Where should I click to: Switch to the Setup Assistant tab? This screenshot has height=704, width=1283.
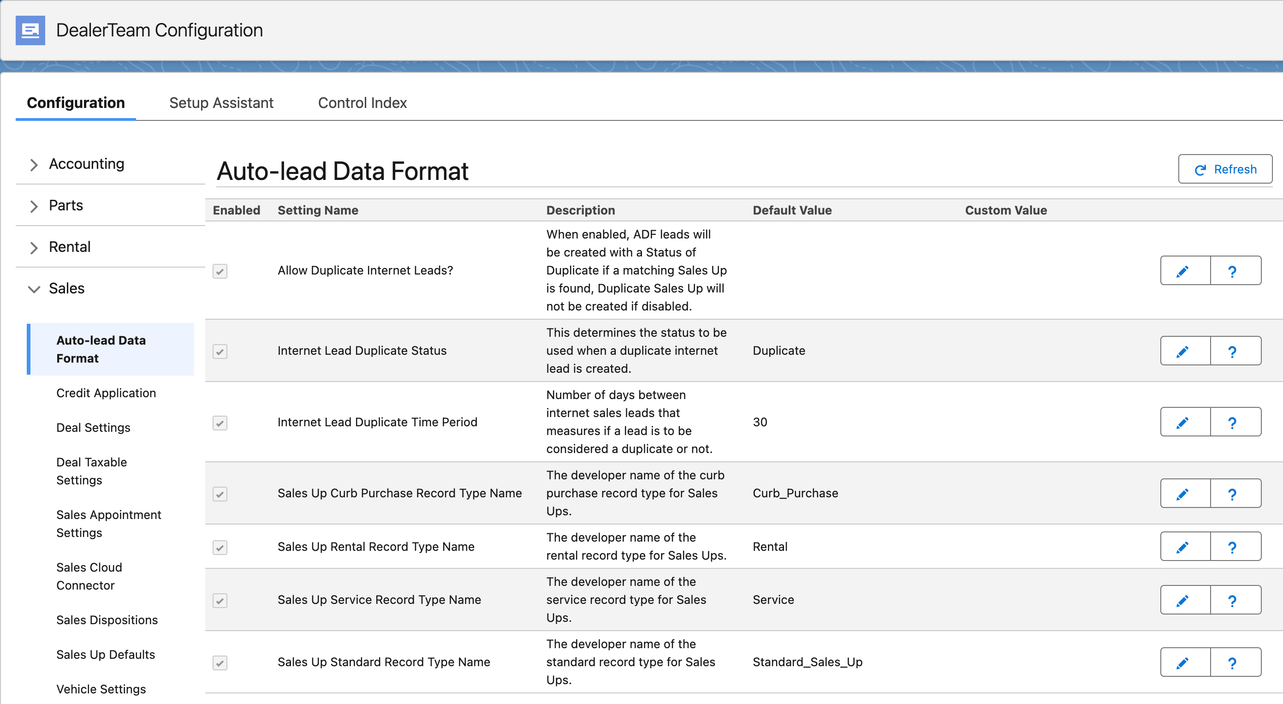[221, 102]
